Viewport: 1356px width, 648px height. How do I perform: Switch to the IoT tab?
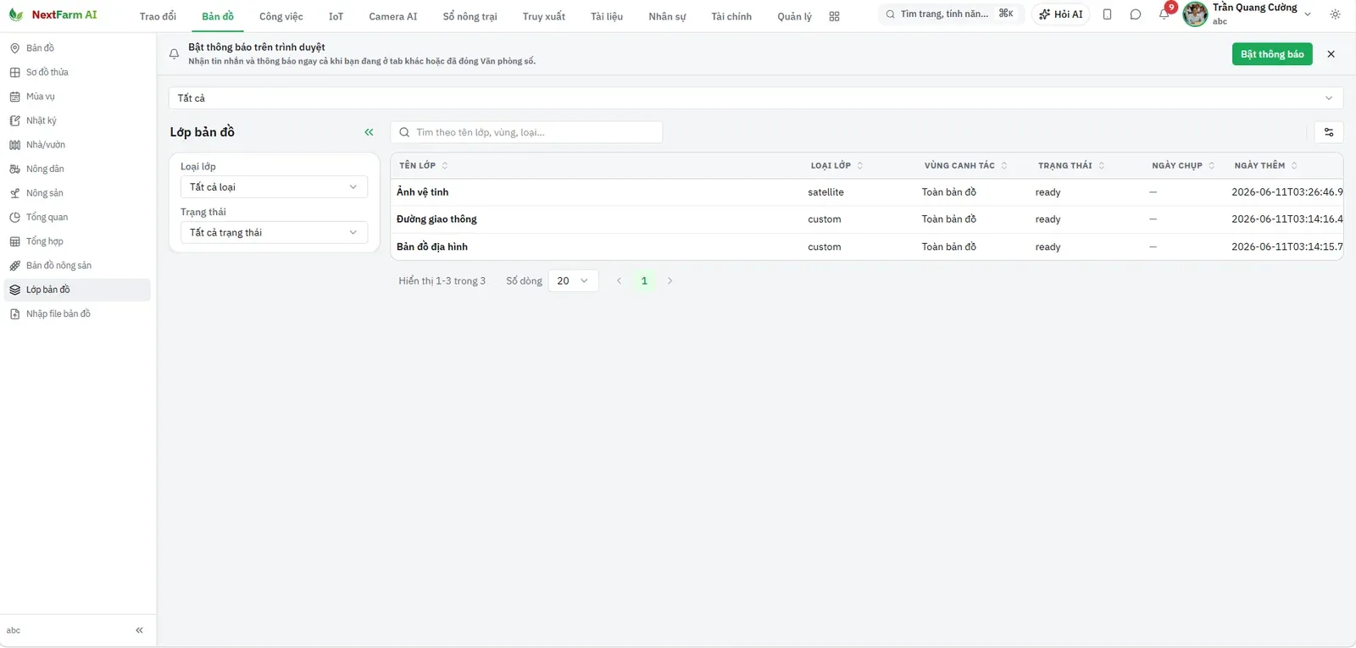[336, 16]
